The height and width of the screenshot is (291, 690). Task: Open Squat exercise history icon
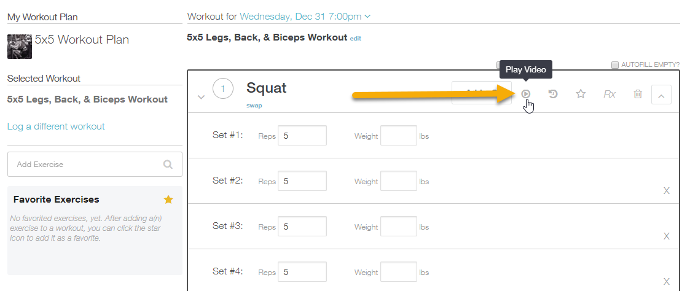[553, 94]
